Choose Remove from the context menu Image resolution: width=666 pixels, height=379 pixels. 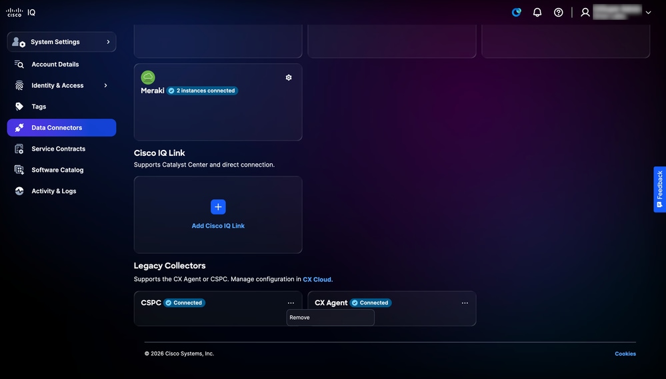tap(331, 318)
